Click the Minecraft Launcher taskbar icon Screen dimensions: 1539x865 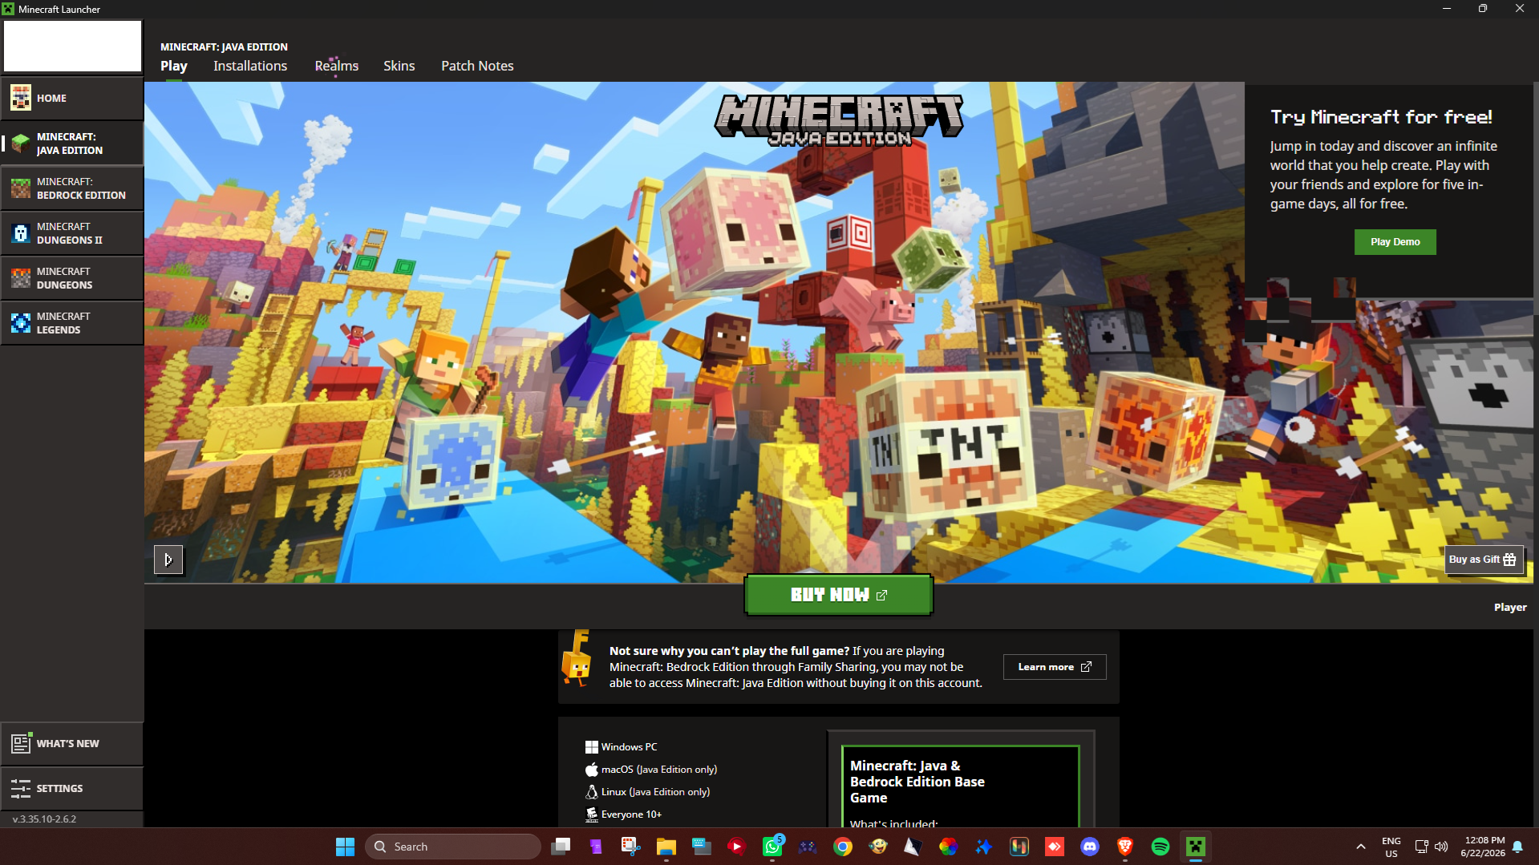1196,847
